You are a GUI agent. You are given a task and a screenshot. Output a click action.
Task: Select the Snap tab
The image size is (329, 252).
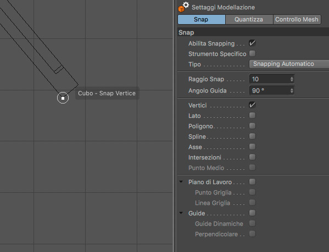pyautogui.click(x=202, y=20)
